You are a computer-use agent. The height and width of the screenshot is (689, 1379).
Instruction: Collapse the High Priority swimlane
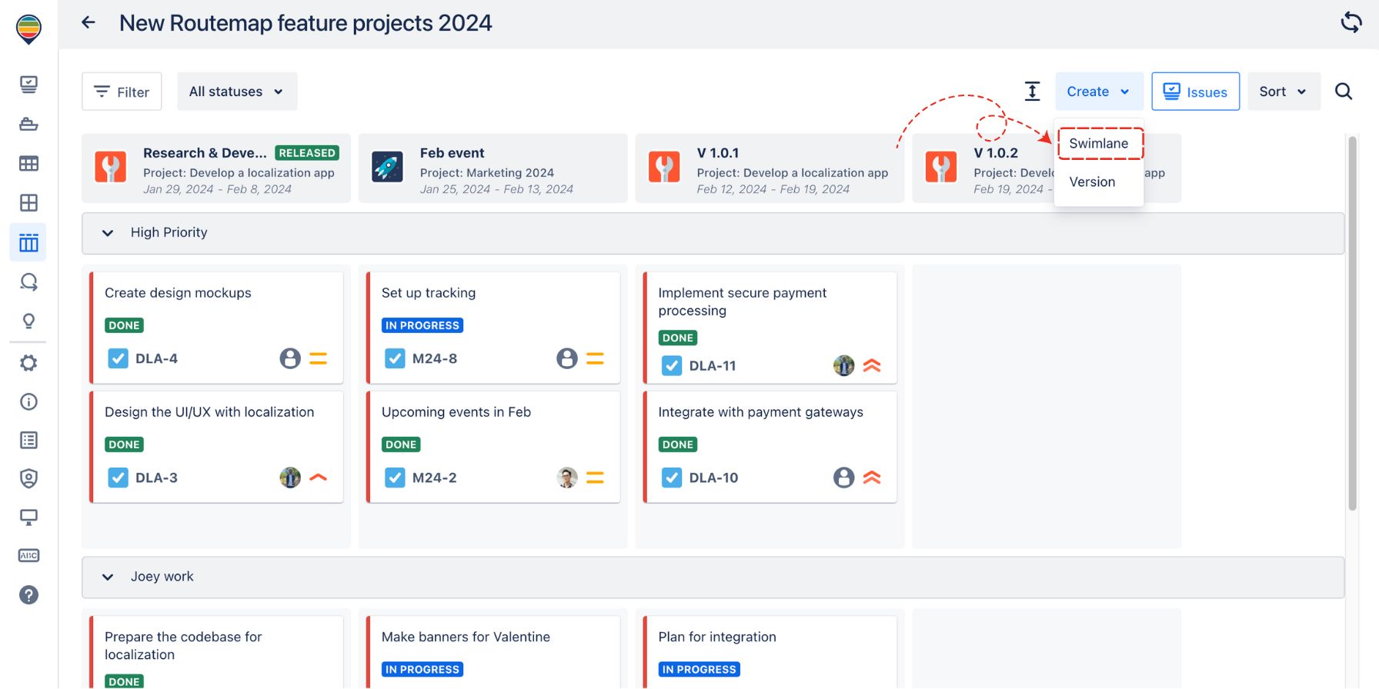(x=108, y=233)
